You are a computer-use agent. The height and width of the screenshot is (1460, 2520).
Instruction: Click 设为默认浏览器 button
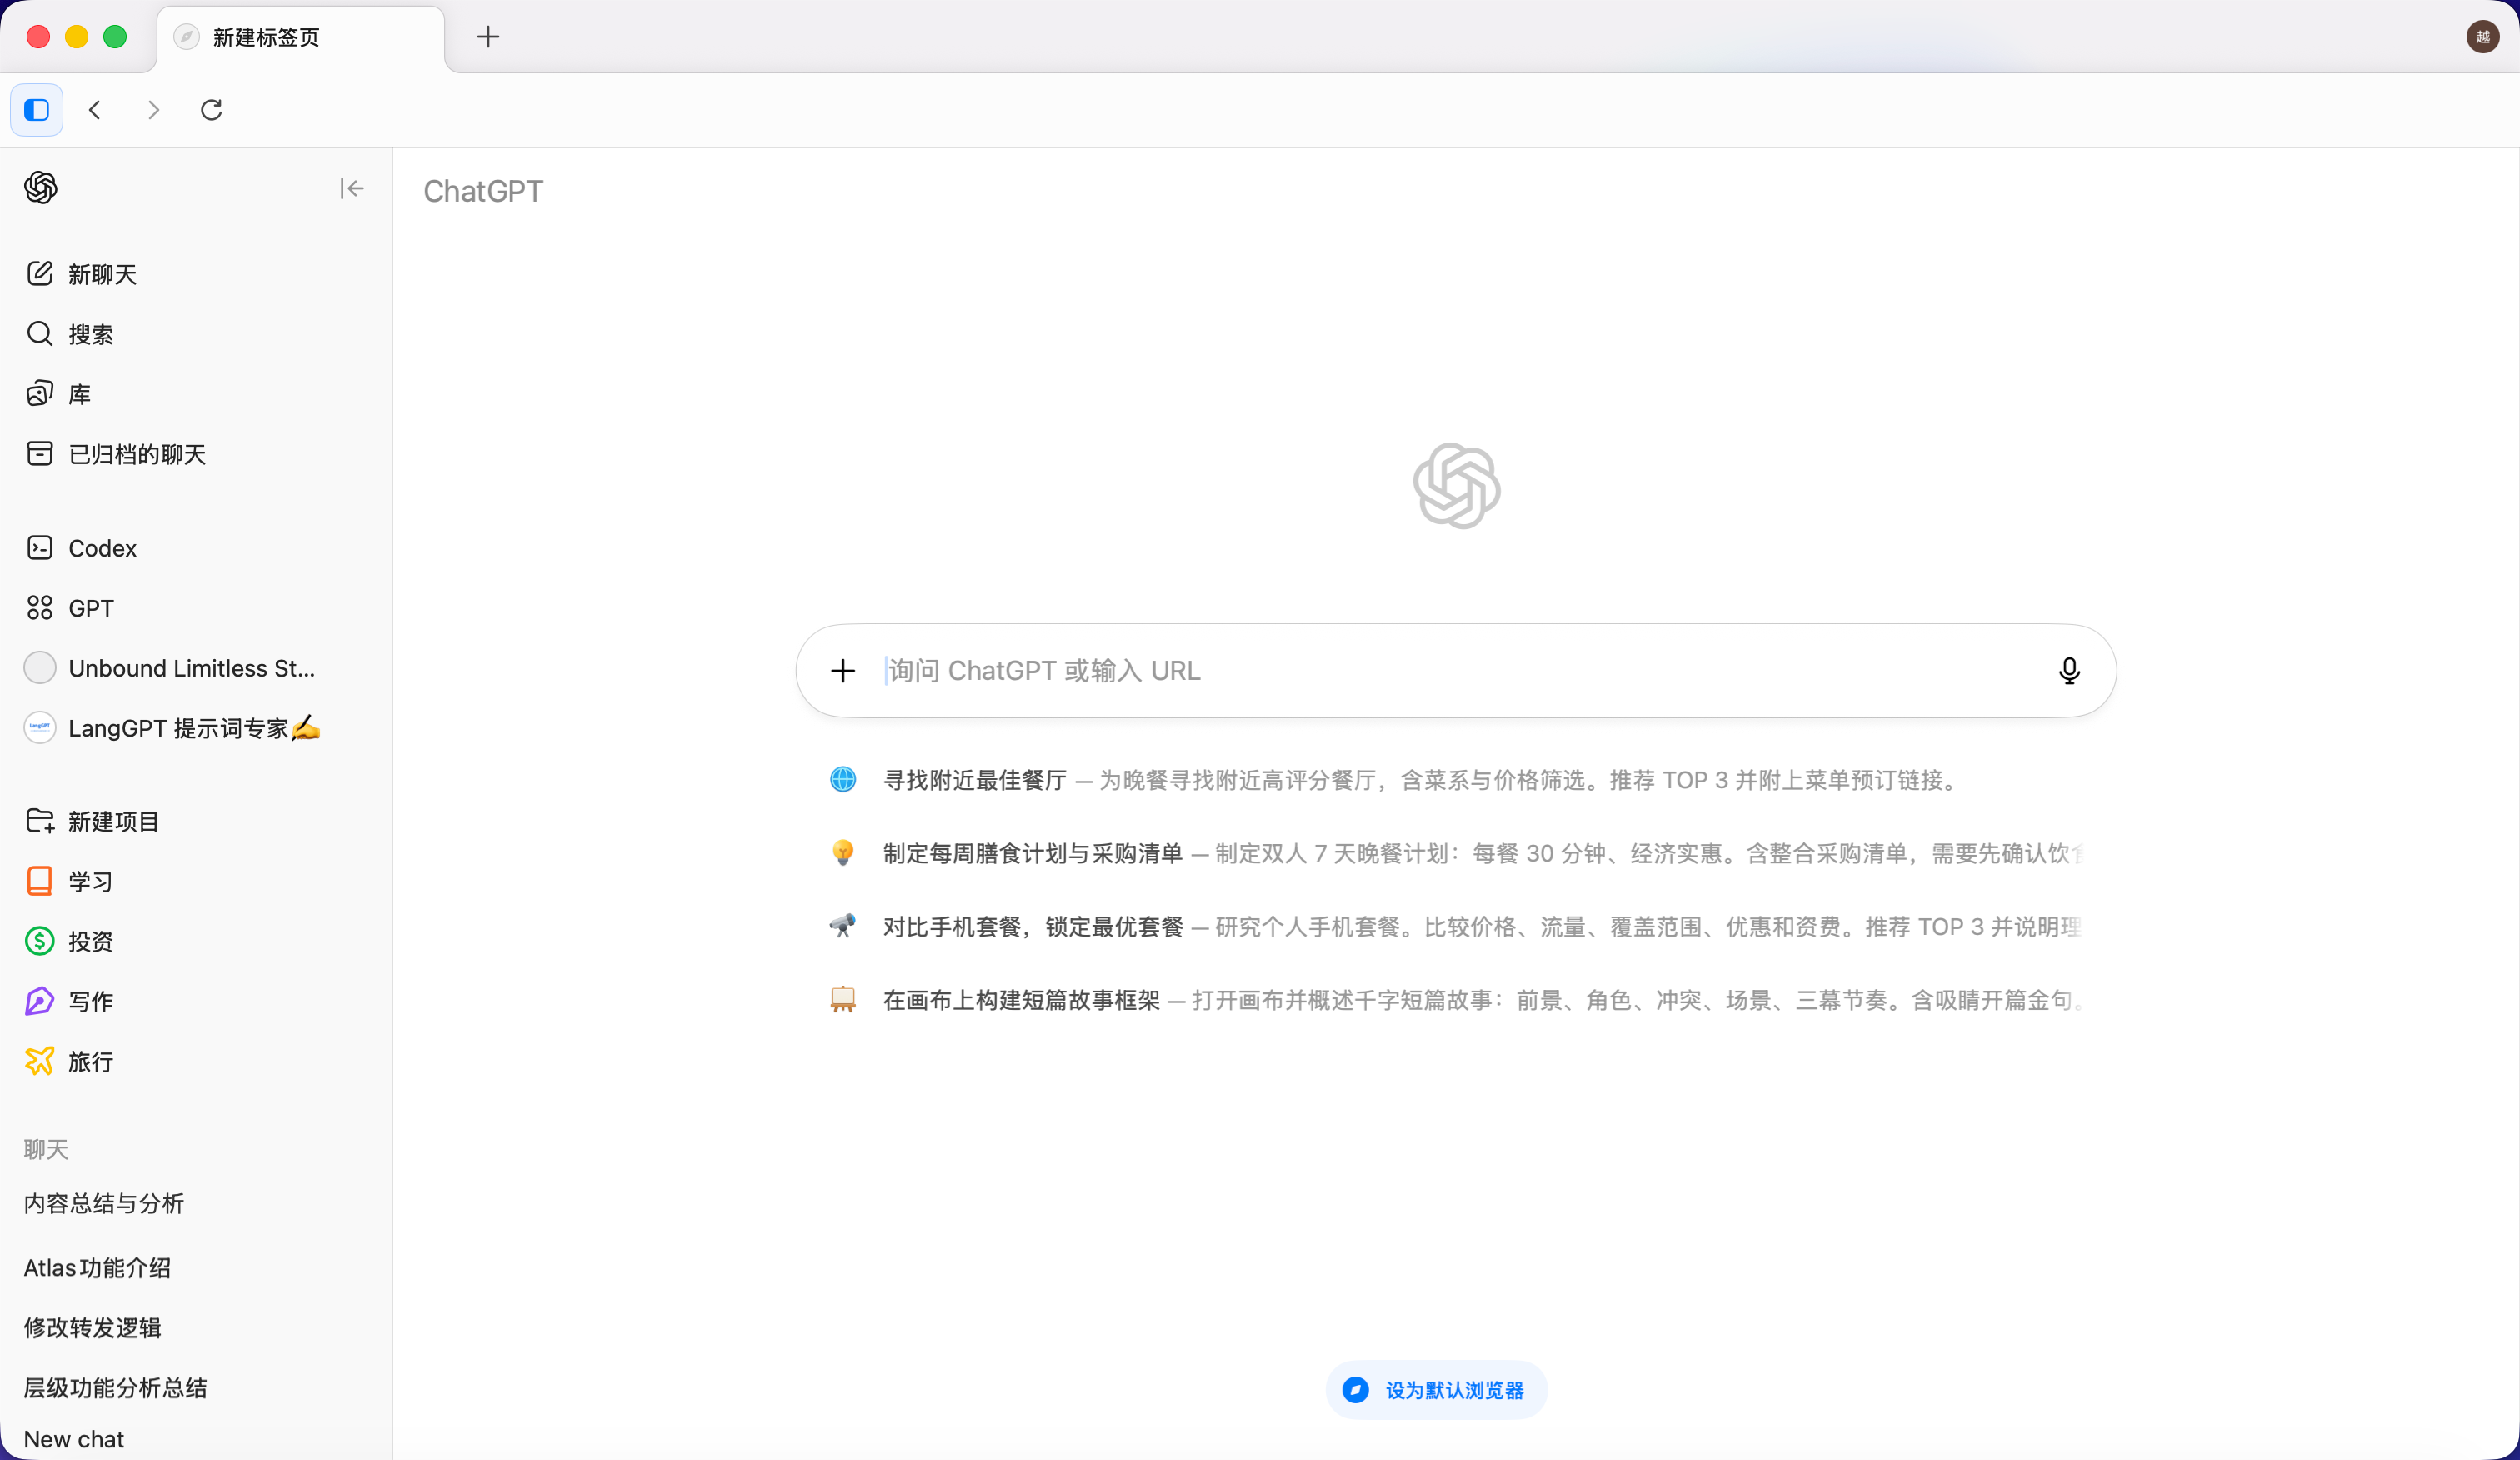point(1436,1390)
